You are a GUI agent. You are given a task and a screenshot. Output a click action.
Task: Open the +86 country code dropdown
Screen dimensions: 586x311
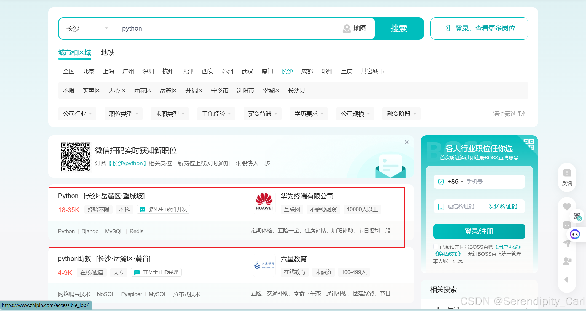(455, 182)
